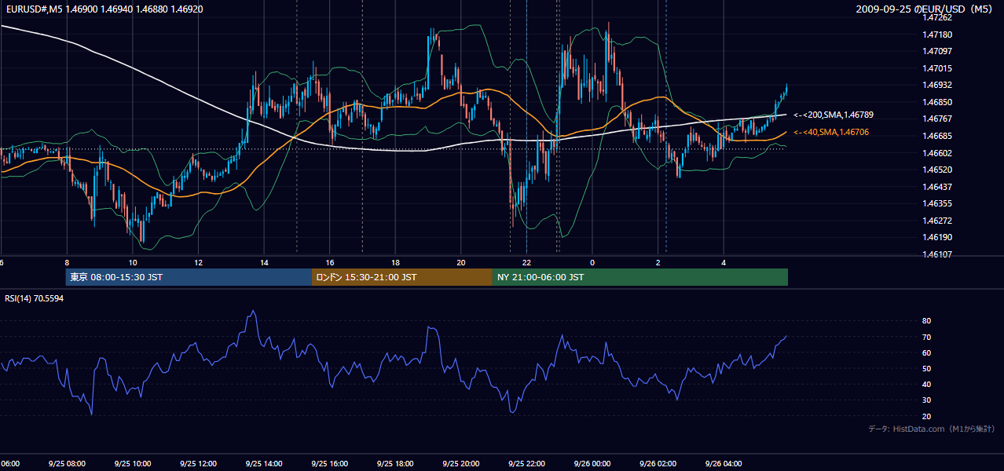Click the hour 14 tick under price chart
Screen dimensions: 1004x471
[x=264, y=262]
